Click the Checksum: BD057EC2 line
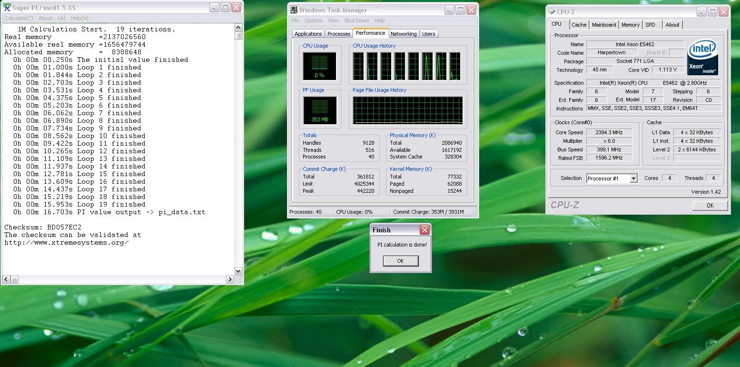This screenshot has height=367, width=740. [43, 227]
